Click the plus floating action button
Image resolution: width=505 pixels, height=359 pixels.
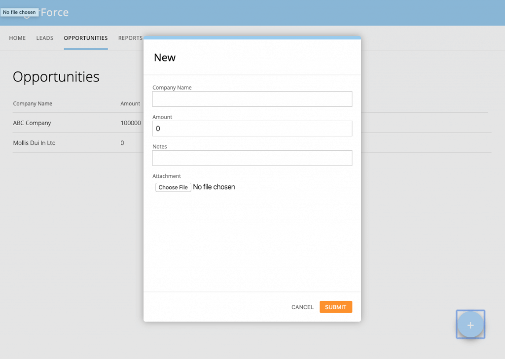pyautogui.click(x=470, y=325)
